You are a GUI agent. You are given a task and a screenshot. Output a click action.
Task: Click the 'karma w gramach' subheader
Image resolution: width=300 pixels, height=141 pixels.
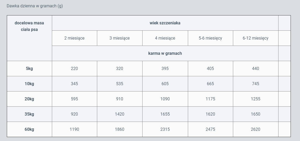point(165,53)
